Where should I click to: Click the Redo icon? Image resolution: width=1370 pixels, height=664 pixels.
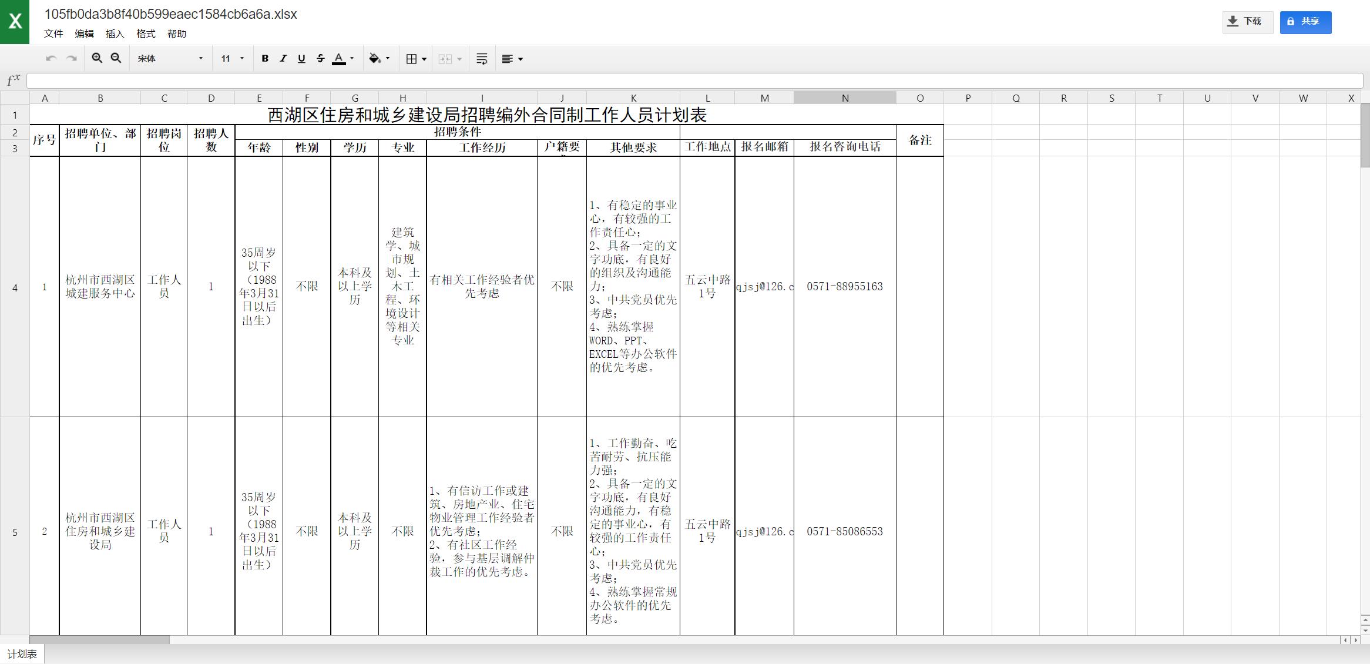(x=71, y=58)
